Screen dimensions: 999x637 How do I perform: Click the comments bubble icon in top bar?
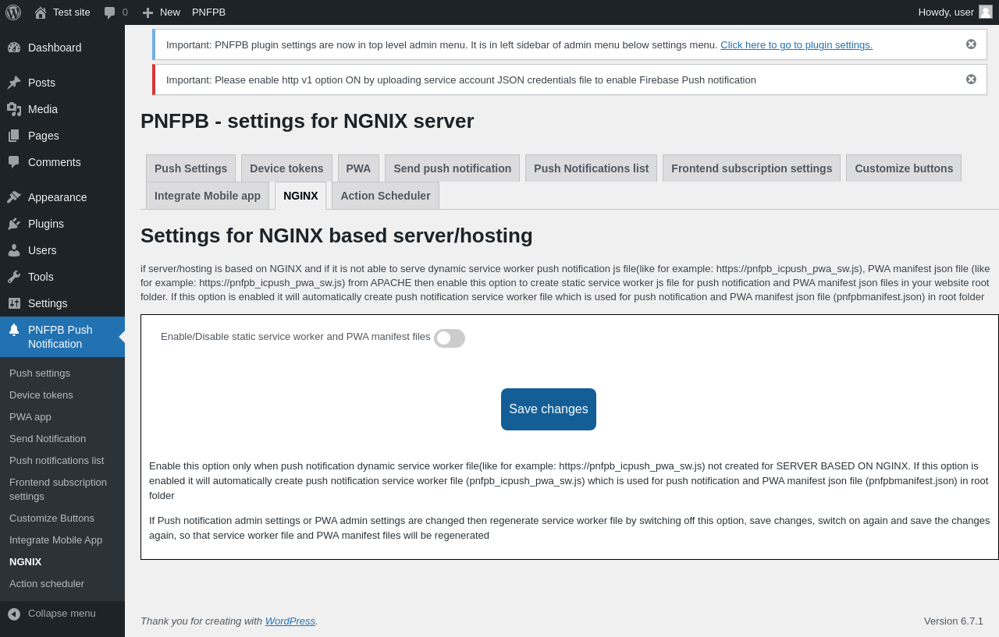pyautogui.click(x=110, y=12)
